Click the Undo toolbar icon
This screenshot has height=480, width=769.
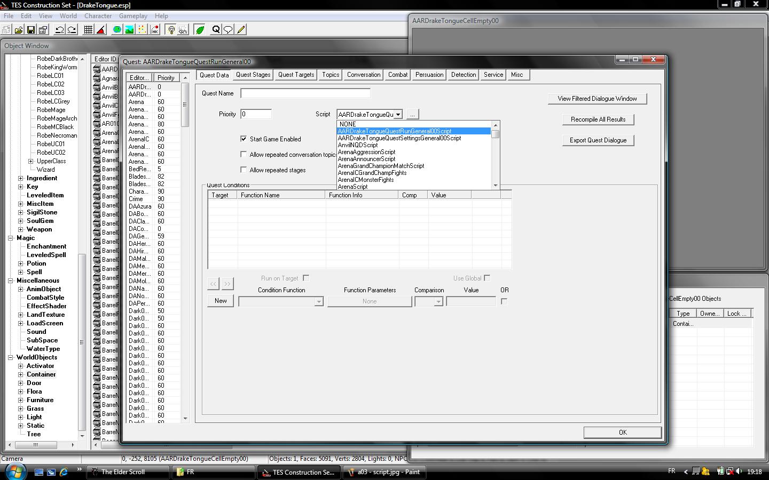click(60, 30)
